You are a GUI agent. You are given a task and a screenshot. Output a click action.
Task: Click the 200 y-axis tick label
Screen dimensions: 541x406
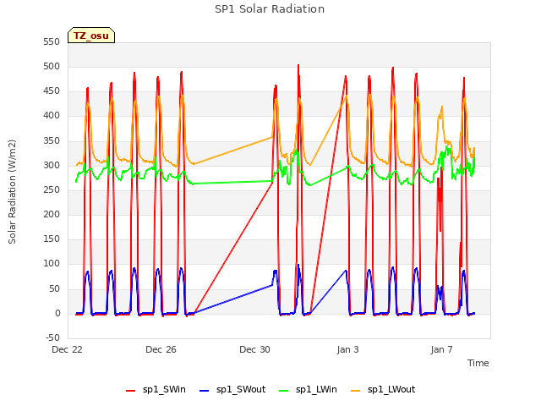(x=52, y=214)
